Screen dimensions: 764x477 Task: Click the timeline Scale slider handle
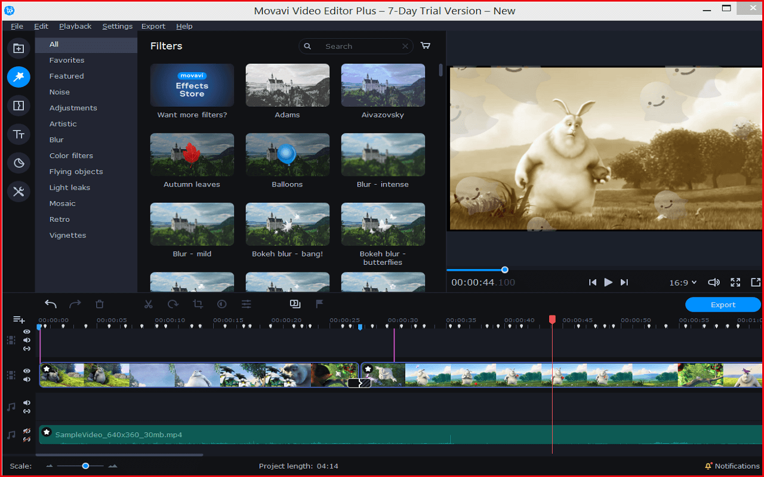tap(85, 466)
